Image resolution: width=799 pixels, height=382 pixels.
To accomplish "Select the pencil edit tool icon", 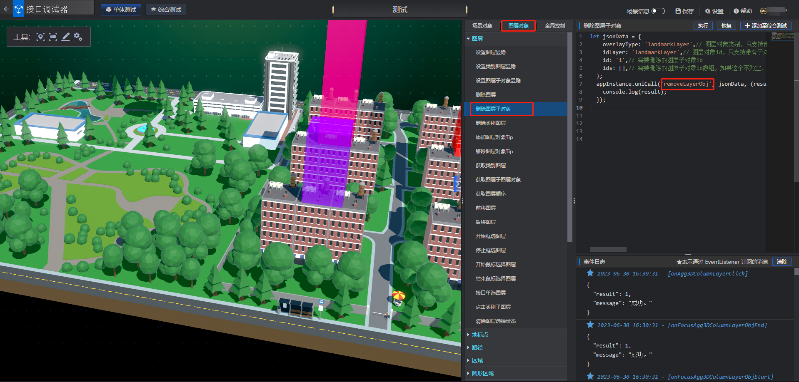I will pos(65,37).
